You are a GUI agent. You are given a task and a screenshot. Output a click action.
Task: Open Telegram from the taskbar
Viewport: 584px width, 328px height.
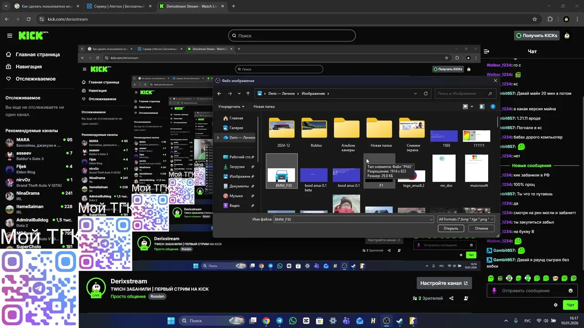click(279, 321)
